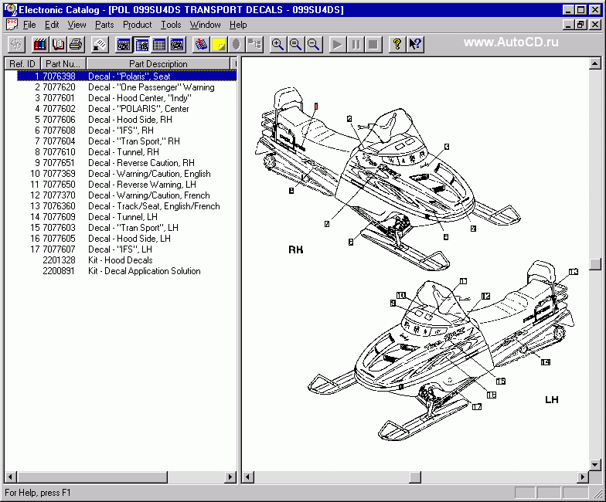Click the open book toolbar icon
Viewport: 606px width, 502px height.
click(58, 45)
